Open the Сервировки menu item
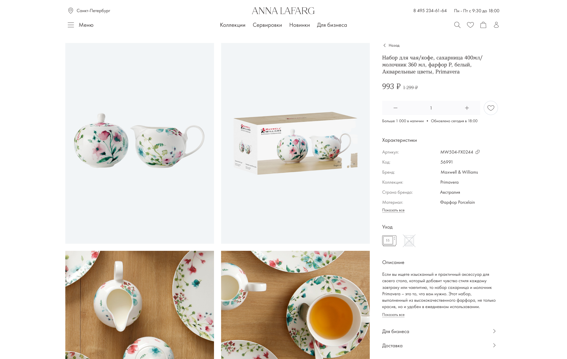The width and height of the screenshot is (567, 359). click(267, 25)
